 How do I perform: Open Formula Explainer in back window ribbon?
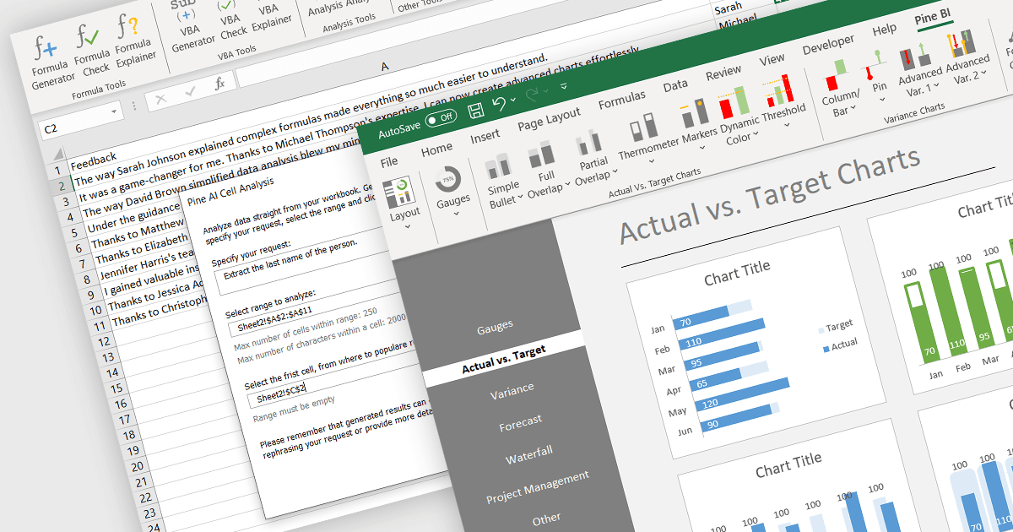point(135,40)
